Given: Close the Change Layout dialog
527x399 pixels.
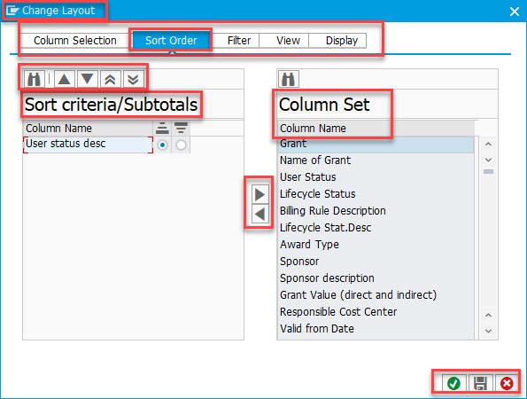Looking at the screenshot, I should pos(515,12).
